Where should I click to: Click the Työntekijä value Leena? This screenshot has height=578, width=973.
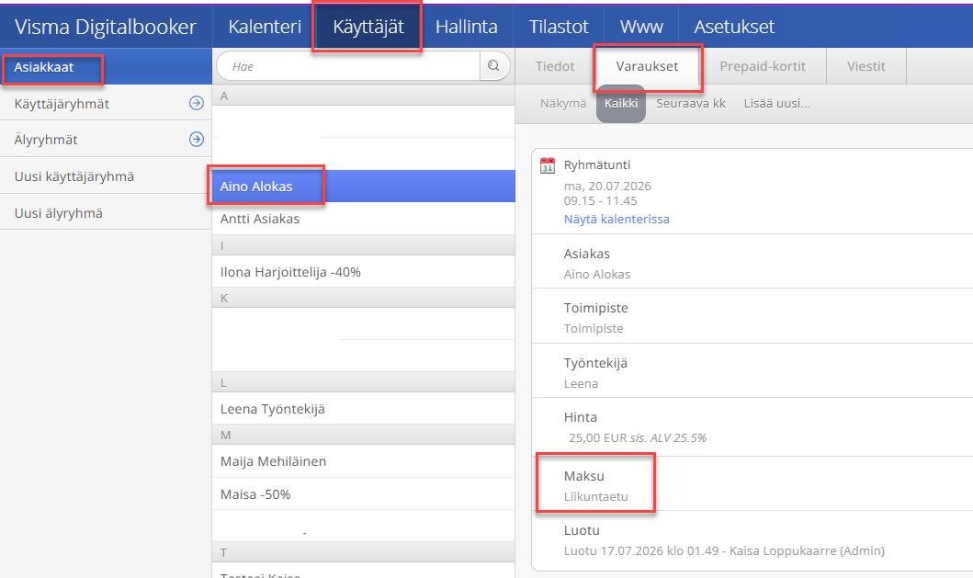(x=581, y=383)
